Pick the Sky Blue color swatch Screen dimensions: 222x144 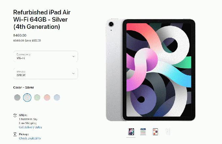tap(57, 98)
